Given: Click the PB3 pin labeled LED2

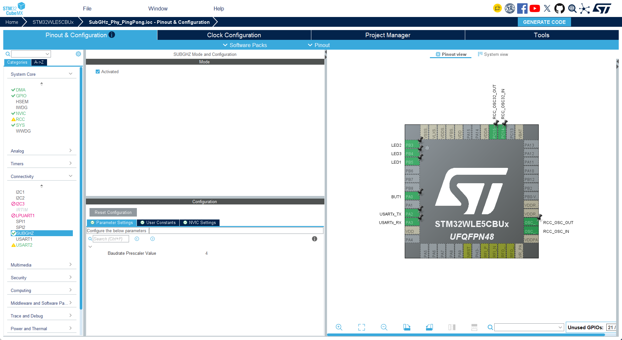Looking at the screenshot, I should tap(412, 145).
